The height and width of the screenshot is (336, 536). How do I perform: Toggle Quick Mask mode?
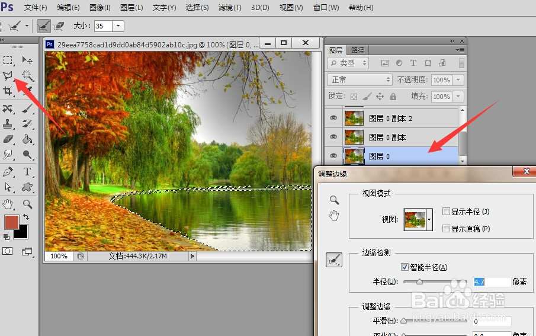point(8,251)
